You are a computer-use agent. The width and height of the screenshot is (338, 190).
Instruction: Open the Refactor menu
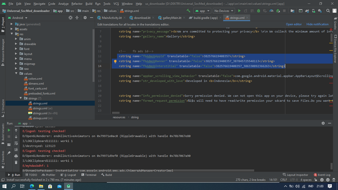(77, 4)
